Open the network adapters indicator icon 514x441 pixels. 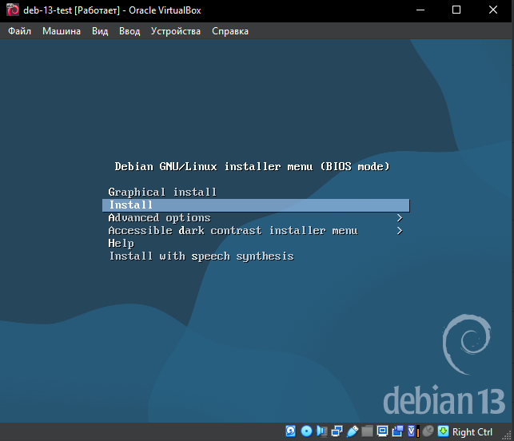[x=337, y=431]
